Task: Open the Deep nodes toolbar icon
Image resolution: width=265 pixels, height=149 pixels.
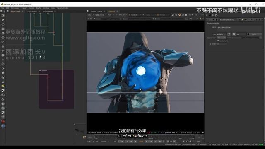Action: coord(3,64)
